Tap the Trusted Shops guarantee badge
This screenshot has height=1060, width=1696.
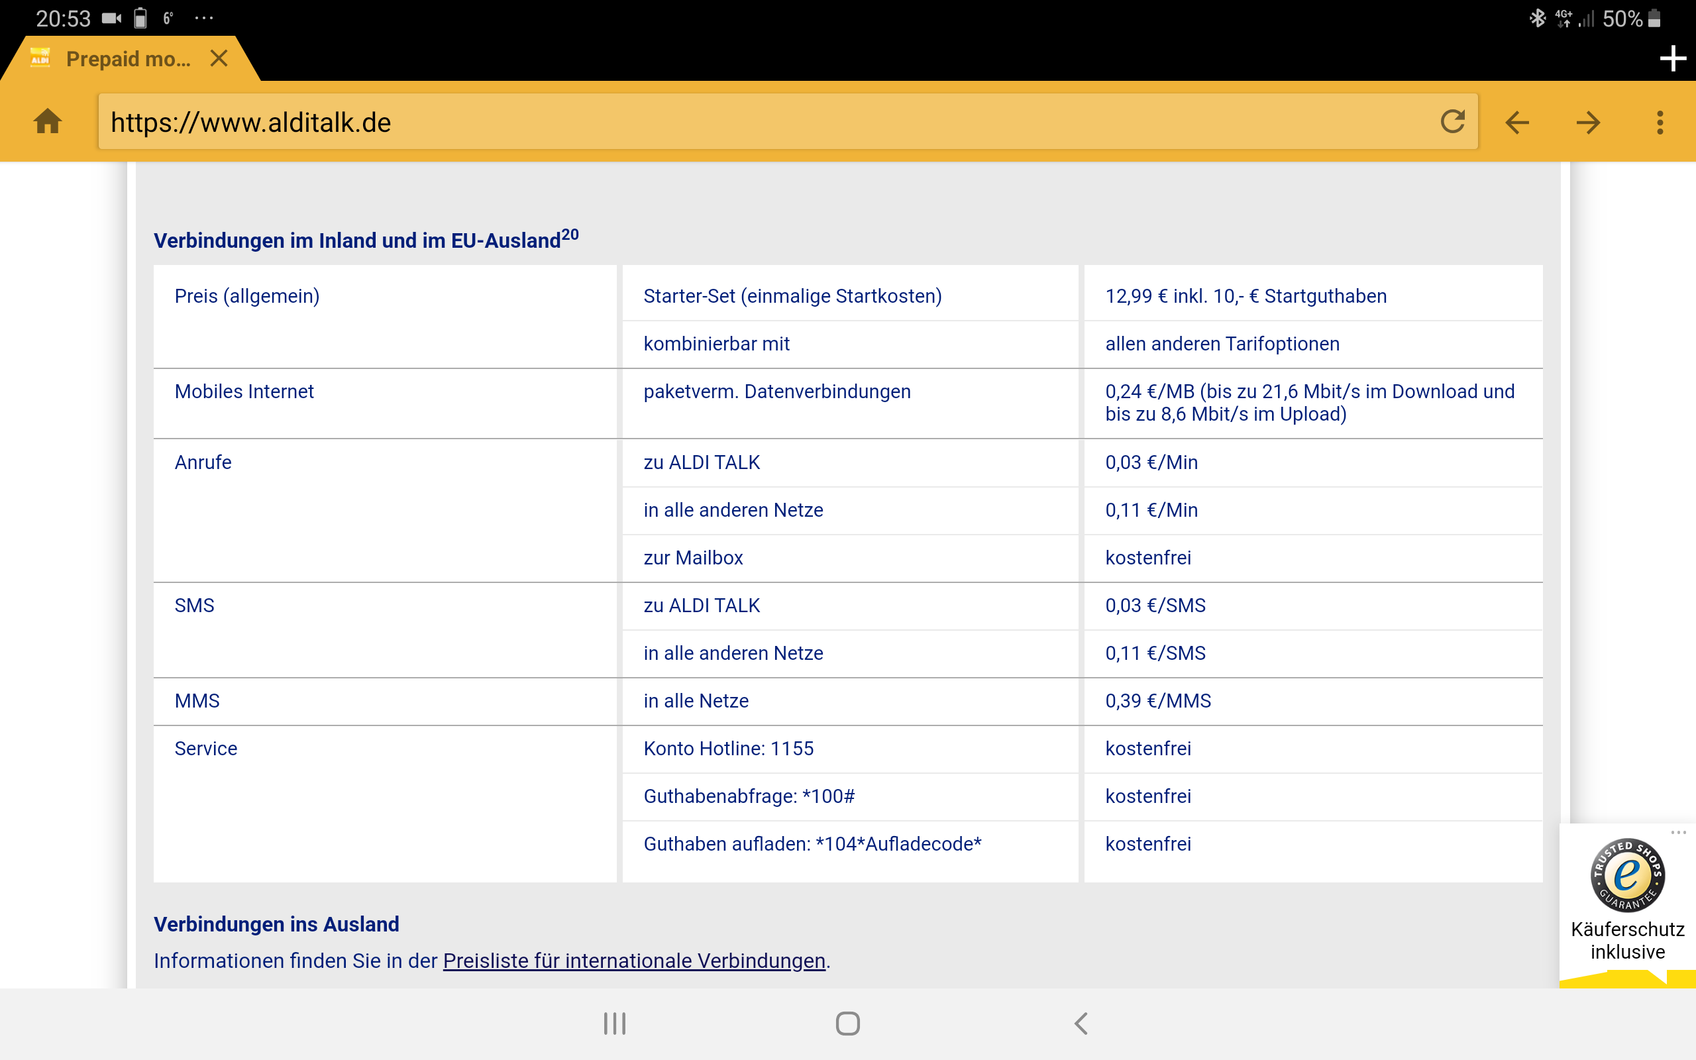(x=1627, y=875)
